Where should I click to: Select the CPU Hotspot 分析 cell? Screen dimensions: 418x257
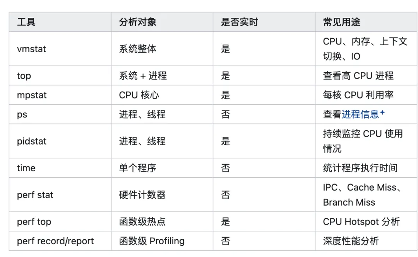point(367,221)
